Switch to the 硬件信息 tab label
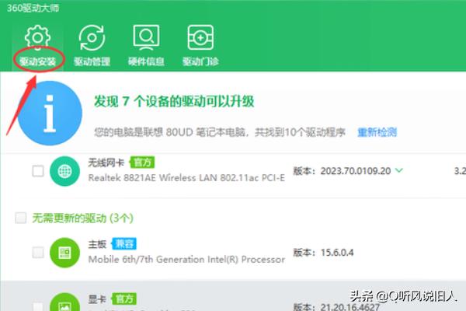Viewport: 466px width, 311px height. tap(146, 61)
